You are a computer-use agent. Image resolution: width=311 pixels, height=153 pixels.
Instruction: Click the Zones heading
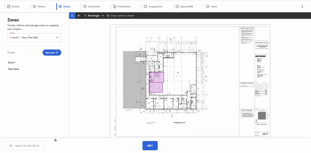tap(13, 20)
